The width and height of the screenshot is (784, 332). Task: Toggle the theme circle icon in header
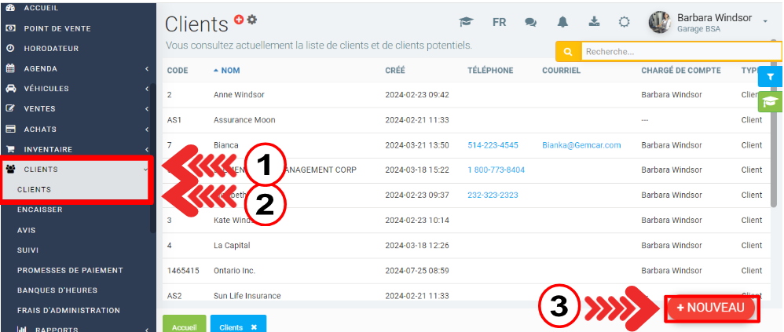624,22
